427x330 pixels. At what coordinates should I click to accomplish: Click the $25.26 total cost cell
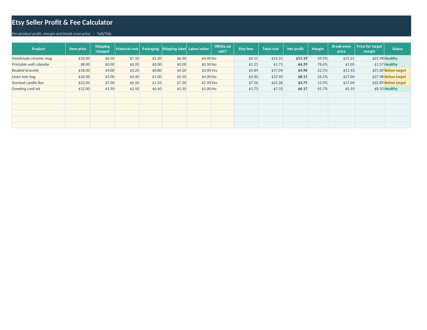(271, 83)
